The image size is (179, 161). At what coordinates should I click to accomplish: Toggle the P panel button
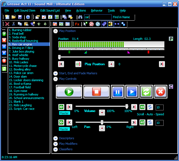point(171,39)
